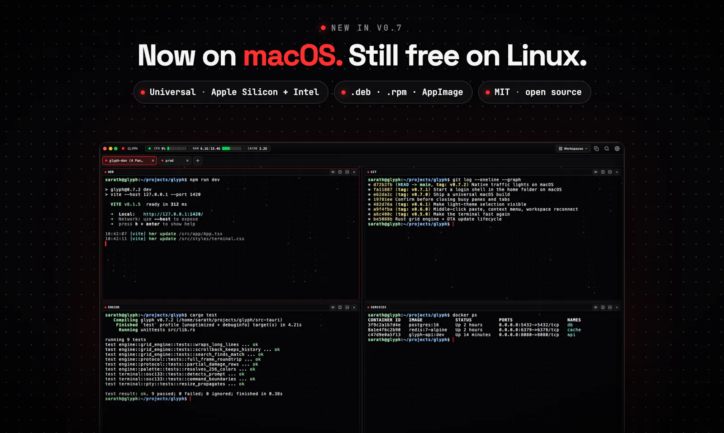Split the SERVICES pane horizontally
724x433 pixels.
tap(610, 307)
